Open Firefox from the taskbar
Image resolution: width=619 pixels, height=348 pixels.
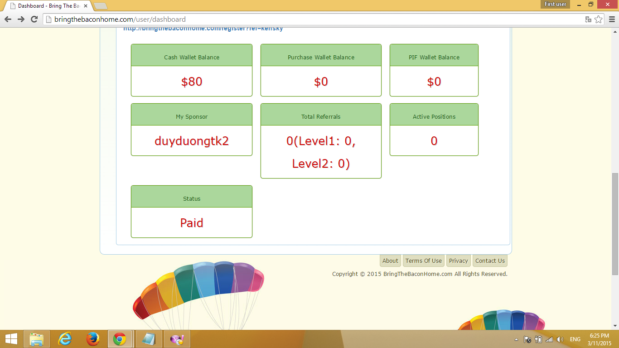pyautogui.click(x=92, y=338)
